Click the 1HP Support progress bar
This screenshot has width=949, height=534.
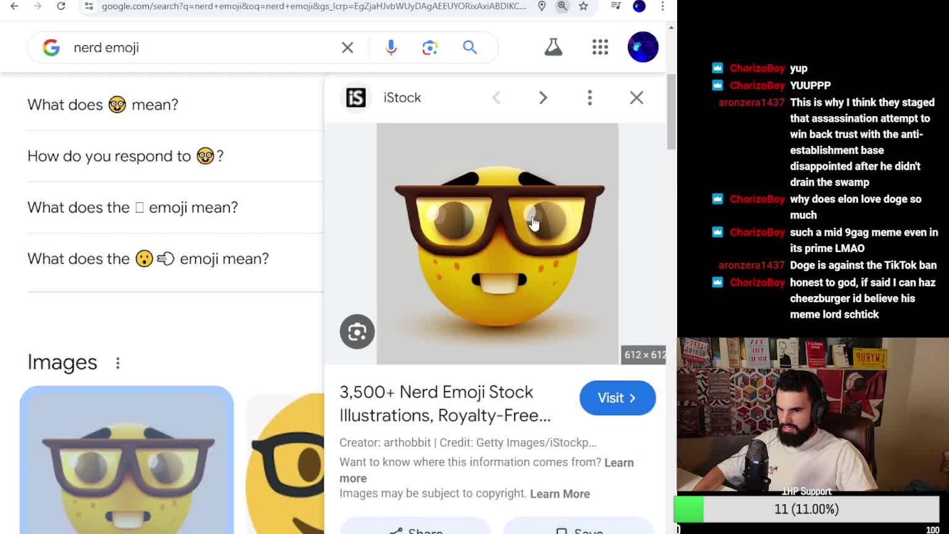[x=806, y=510]
